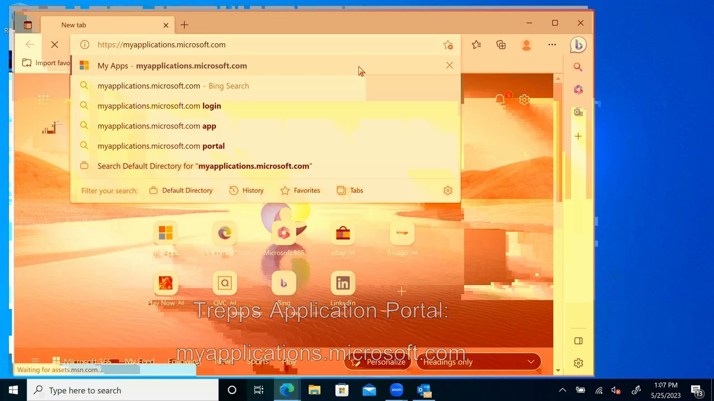
Task: Open the Microsoft 365 sidebar icon
Action: (578, 90)
